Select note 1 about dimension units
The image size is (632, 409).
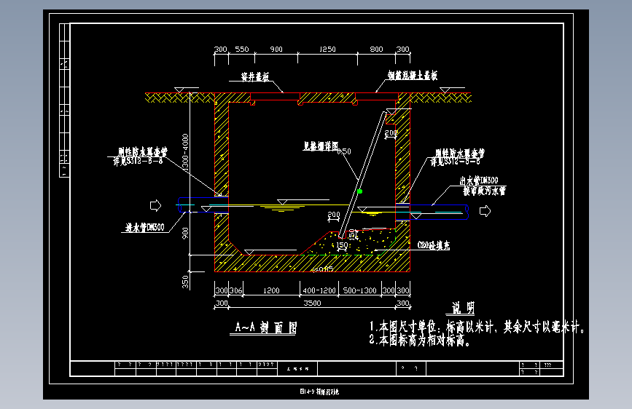point(477,327)
